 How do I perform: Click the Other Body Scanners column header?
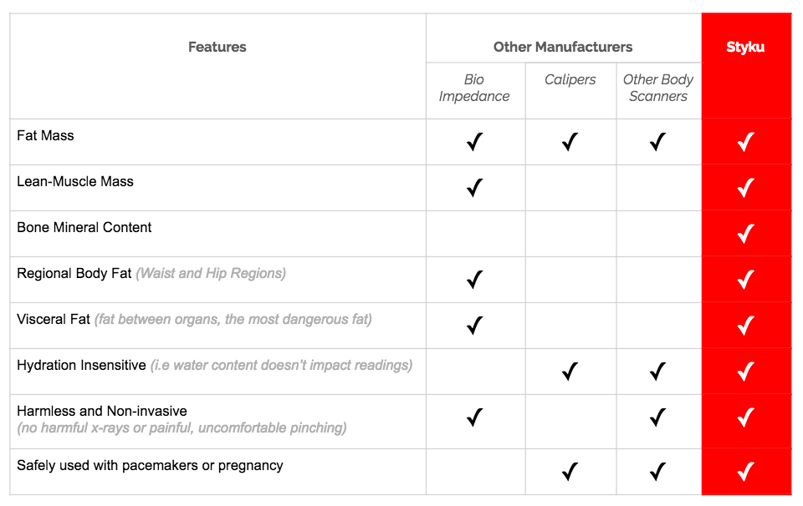pos(658,88)
